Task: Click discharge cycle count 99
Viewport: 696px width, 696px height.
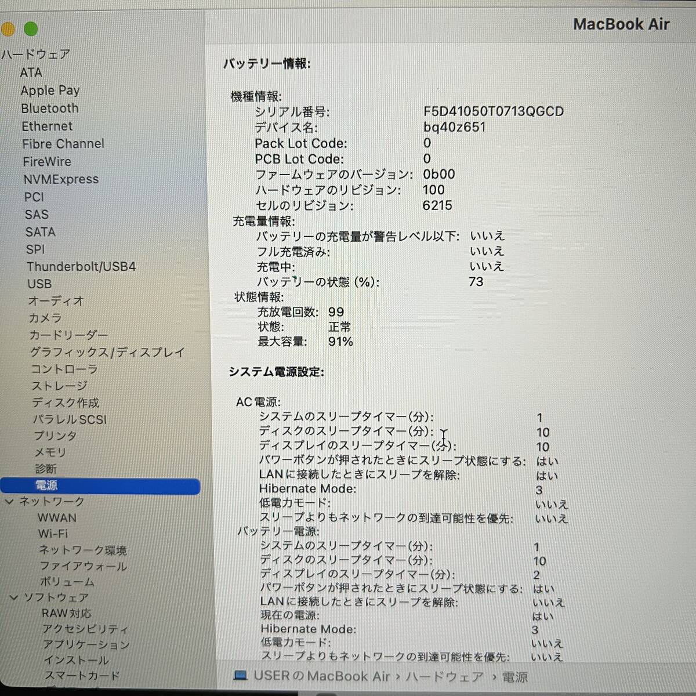Action: (x=336, y=312)
